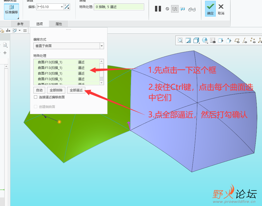This screenshot has height=206, width=262.
Task: Click the tree windows layout icon
Action: tap(15, 30)
